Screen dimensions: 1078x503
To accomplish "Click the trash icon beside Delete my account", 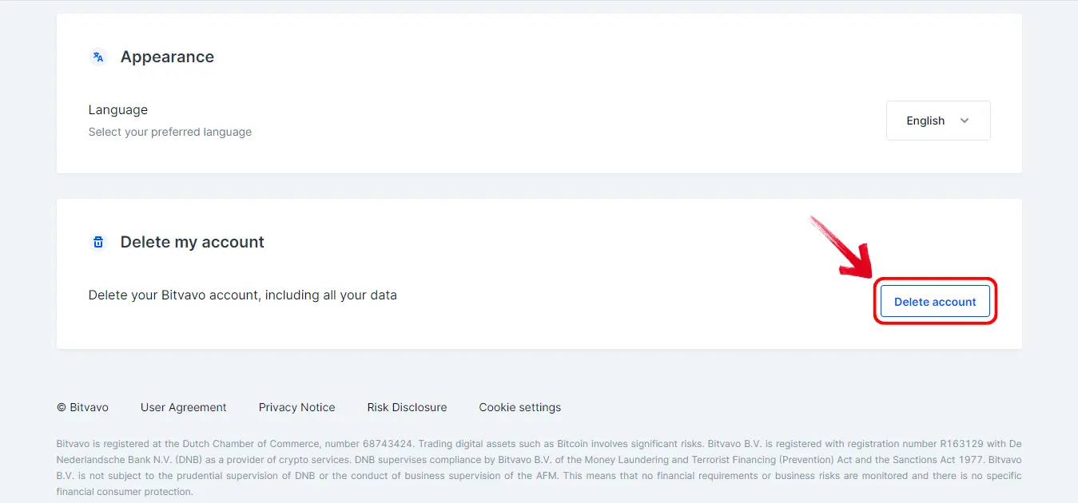I will pyautogui.click(x=98, y=242).
